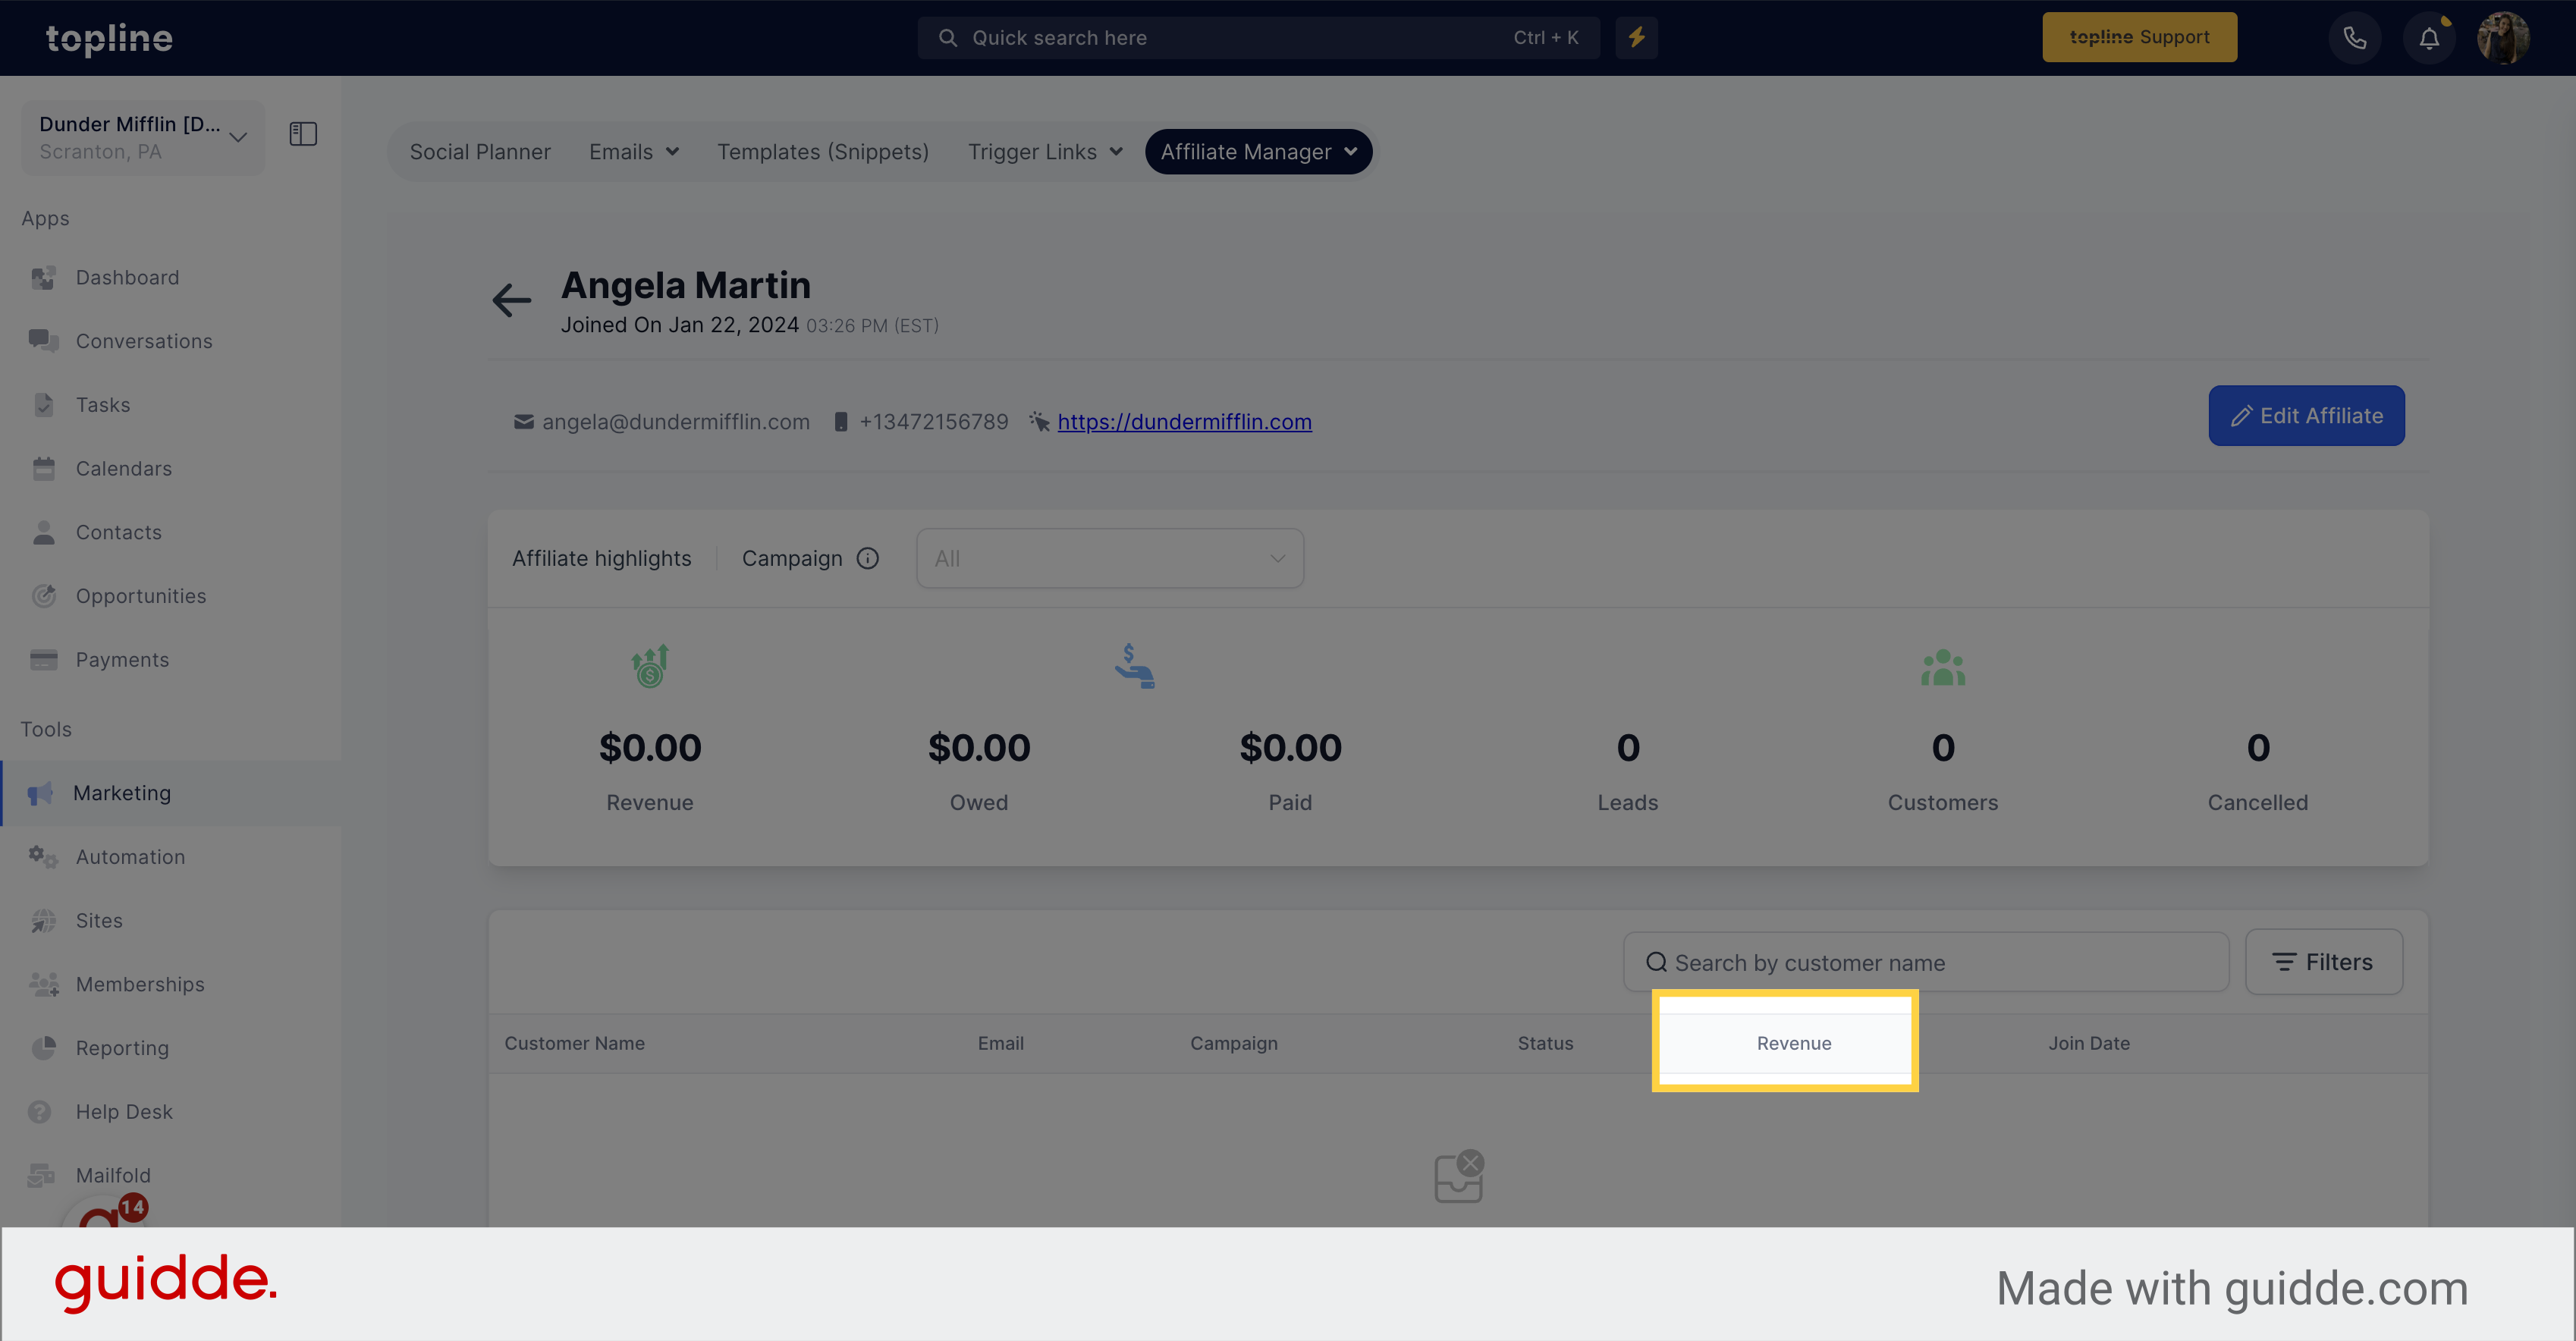Image resolution: width=2576 pixels, height=1341 pixels.
Task: Click the Search by customer name field
Action: pos(1926,962)
